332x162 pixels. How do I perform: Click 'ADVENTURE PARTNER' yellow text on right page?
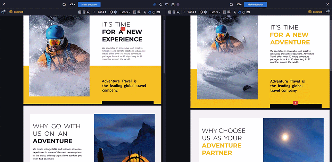coord(222,149)
